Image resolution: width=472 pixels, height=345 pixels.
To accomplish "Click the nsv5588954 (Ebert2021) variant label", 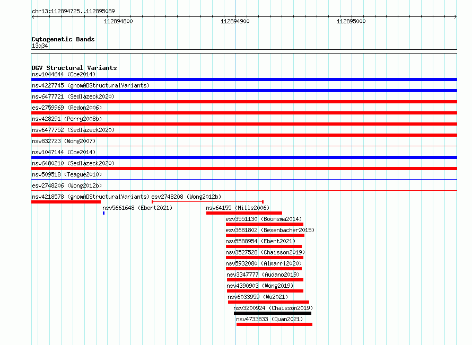I will pos(260,241).
